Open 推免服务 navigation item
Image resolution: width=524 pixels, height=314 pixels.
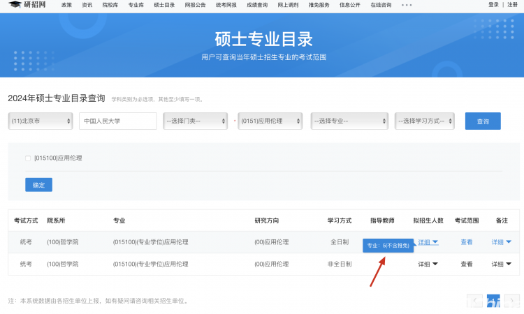(x=319, y=5)
